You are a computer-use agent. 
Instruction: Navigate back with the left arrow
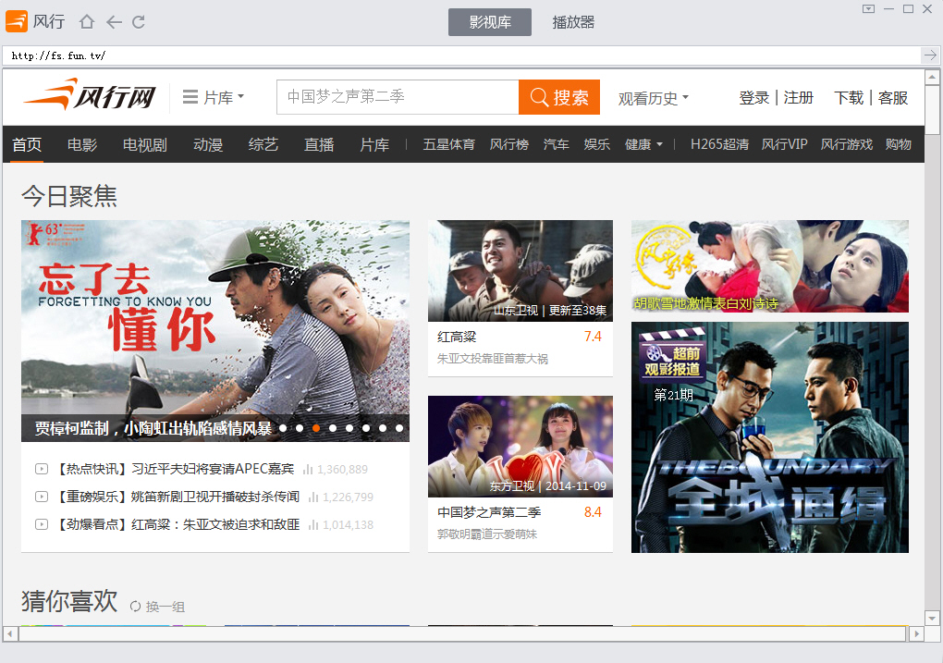114,22
